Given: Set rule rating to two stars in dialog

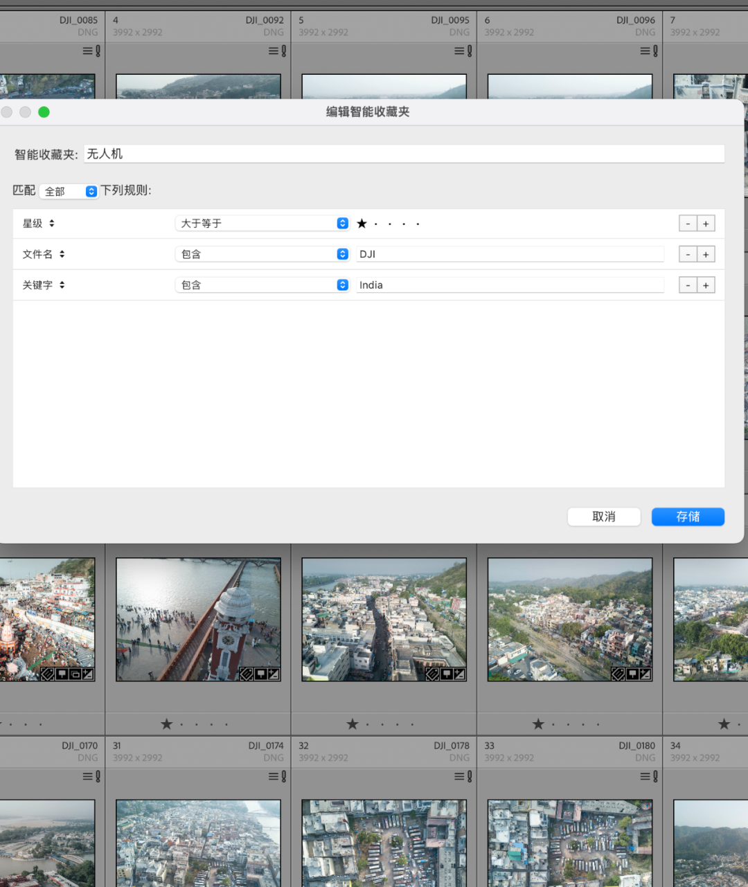Looking at the screenshot, I should coord(376,224).
